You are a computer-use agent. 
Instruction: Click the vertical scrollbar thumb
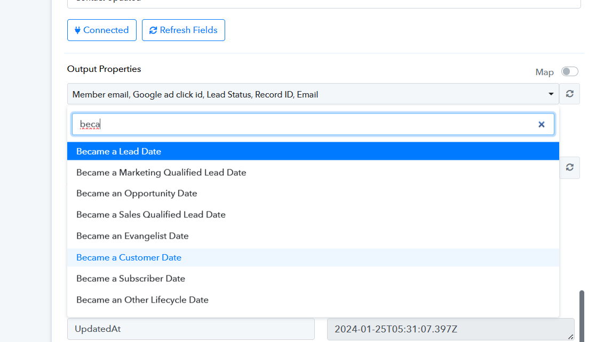click(x=582, y=316)
